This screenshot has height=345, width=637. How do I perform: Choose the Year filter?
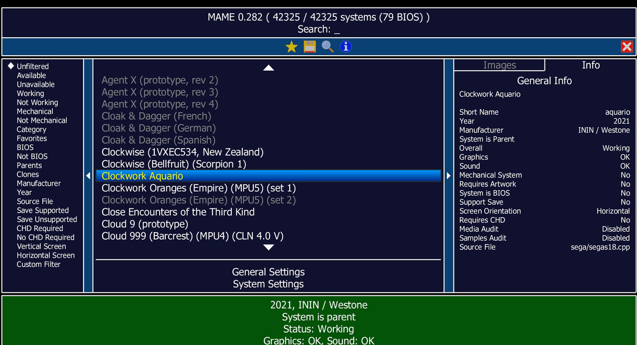24,192
